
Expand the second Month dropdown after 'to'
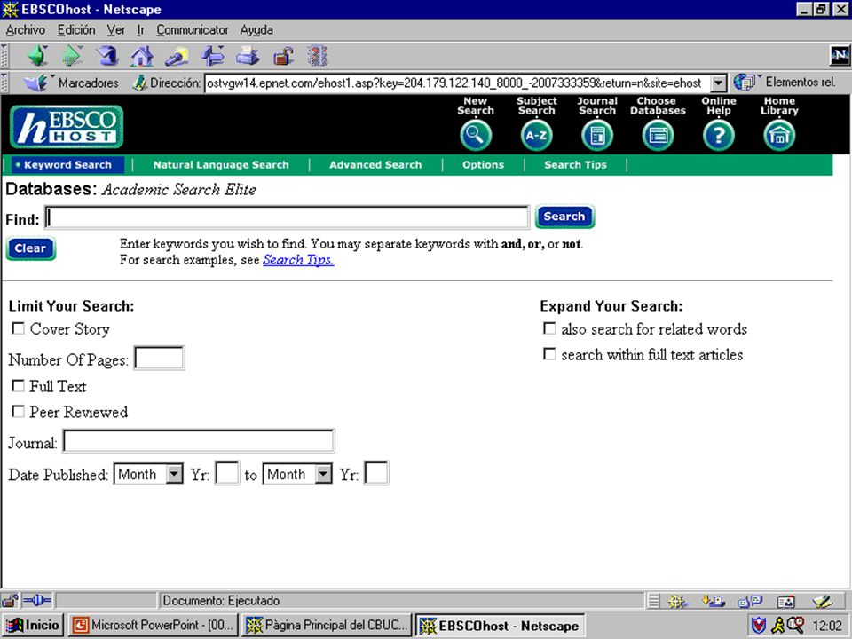pos(323,474)
